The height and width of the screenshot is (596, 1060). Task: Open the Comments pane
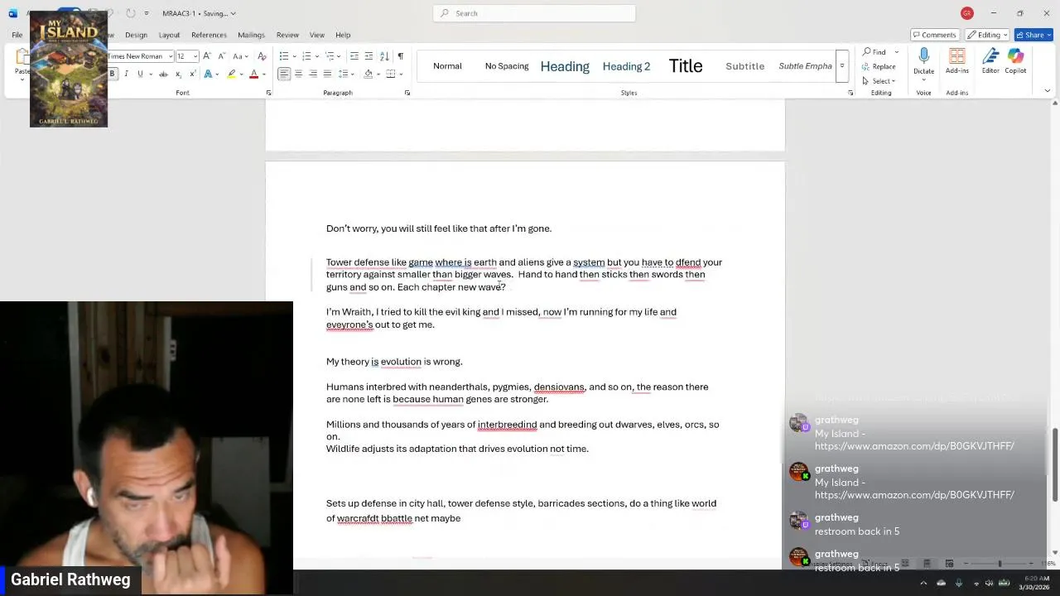point(934,35)
